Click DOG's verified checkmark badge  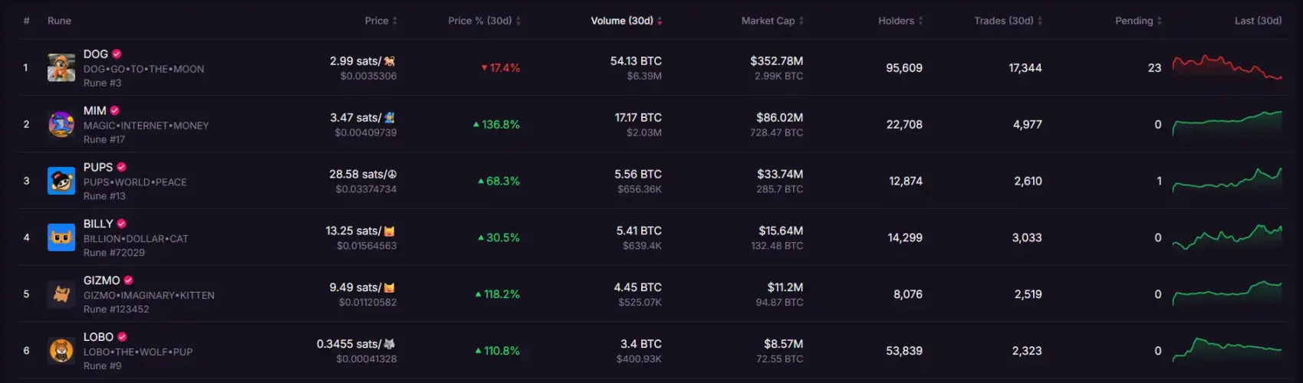click(117, 54)
